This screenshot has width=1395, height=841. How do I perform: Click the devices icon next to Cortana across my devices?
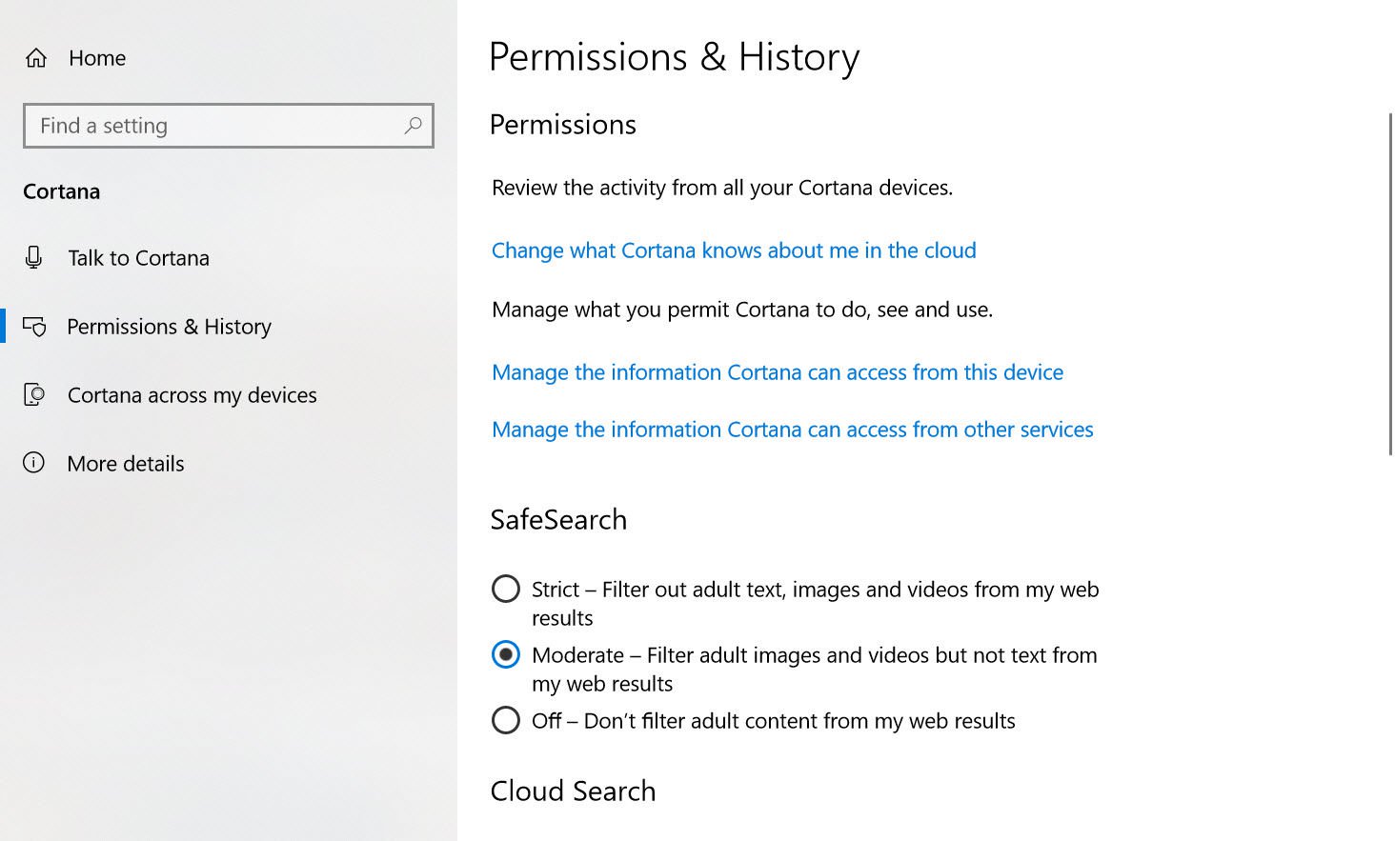pos(34,394)
